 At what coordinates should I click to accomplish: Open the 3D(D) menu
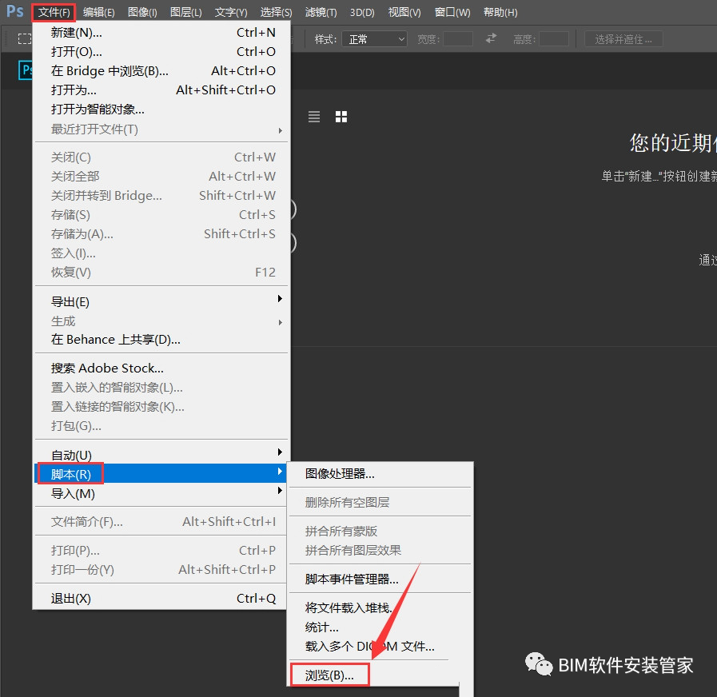[362, 12]
